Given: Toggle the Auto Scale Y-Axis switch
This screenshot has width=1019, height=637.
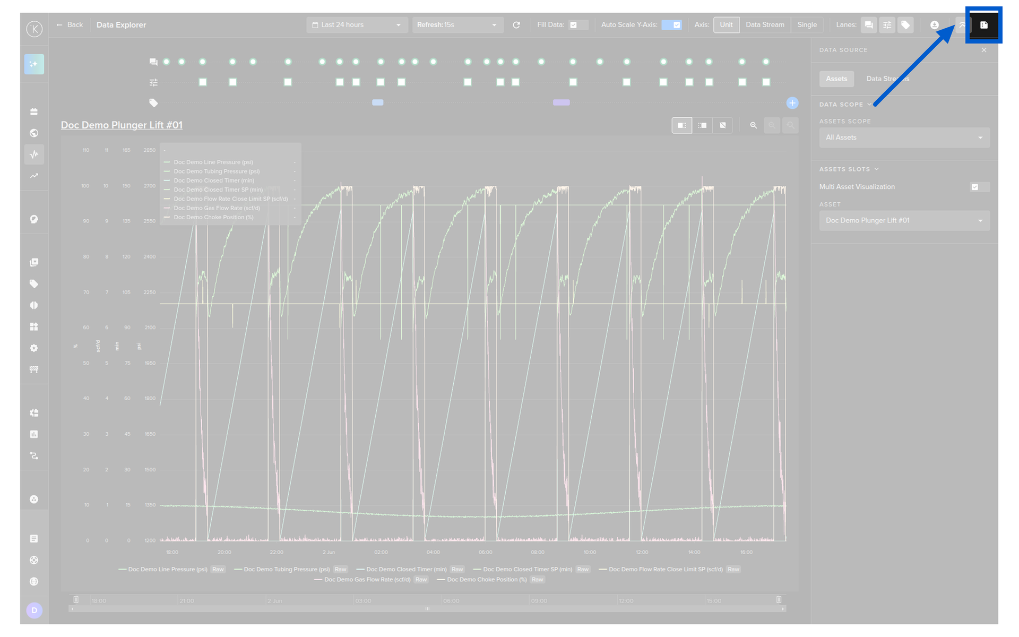Looking at the screenshot, I should tap(671, 25).
